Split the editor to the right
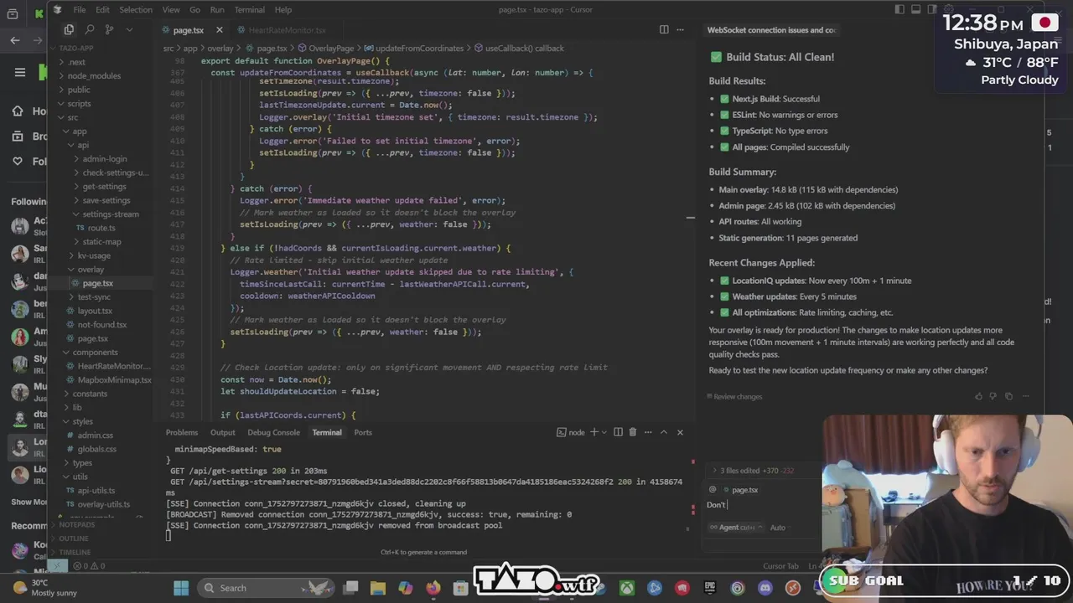 (664, 29)
